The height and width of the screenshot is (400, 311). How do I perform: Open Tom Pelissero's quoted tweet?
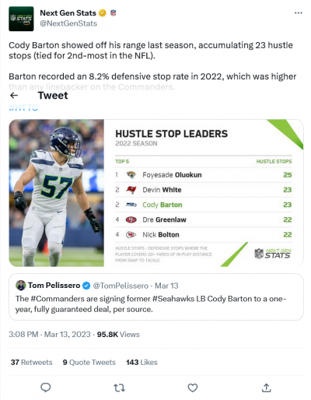coord(156,296)
